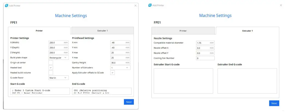Viewport: 285px width, 112px height.
Task: Close the dialog showing Printer Settings
Action: coord(135,5)
